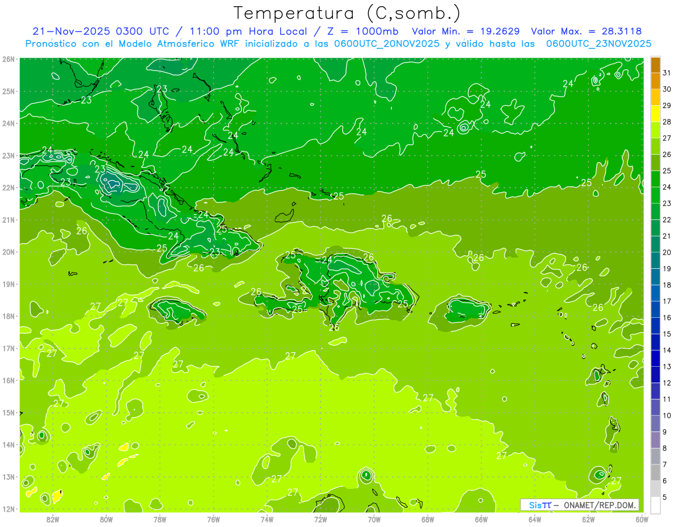Click the "62W" longitude axis label

pos(588,519)
